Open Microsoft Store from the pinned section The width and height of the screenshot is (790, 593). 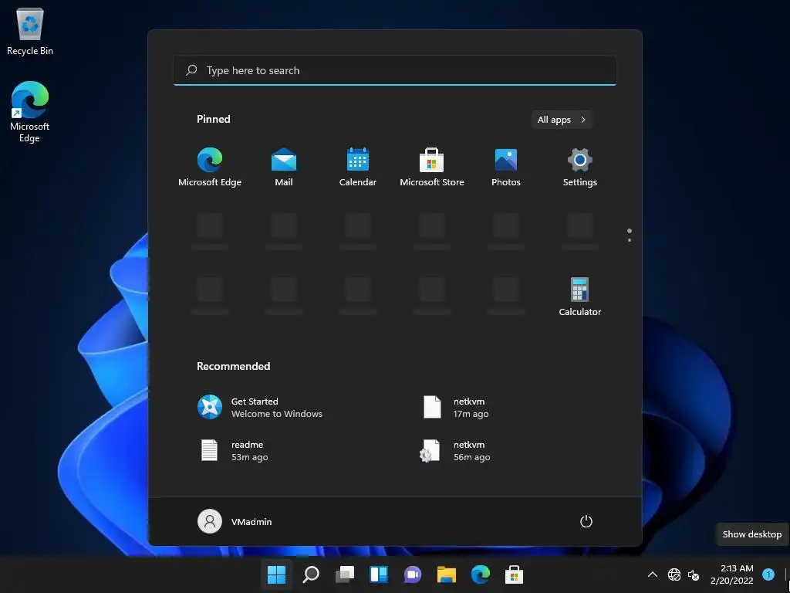[x=432, y=167]
